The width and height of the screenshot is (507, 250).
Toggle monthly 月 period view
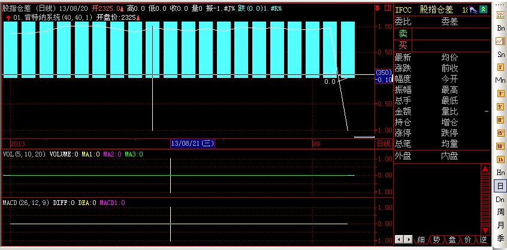(500, 225)
